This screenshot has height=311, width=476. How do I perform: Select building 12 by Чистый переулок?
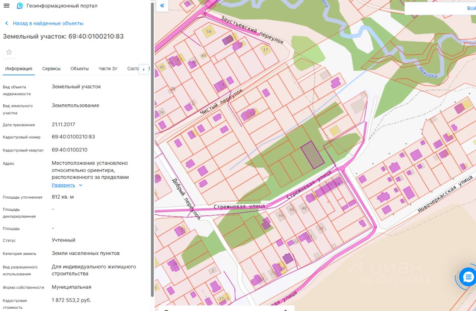[x=250, y=114]
